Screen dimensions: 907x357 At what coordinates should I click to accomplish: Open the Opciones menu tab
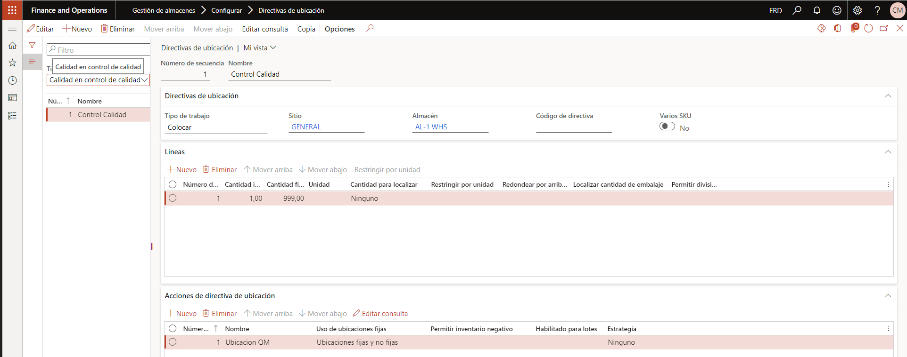click(339, 29)
